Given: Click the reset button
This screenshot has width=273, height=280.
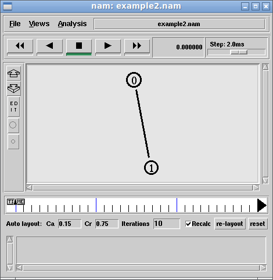Looking at the screenshot, I should coord(257,224).
